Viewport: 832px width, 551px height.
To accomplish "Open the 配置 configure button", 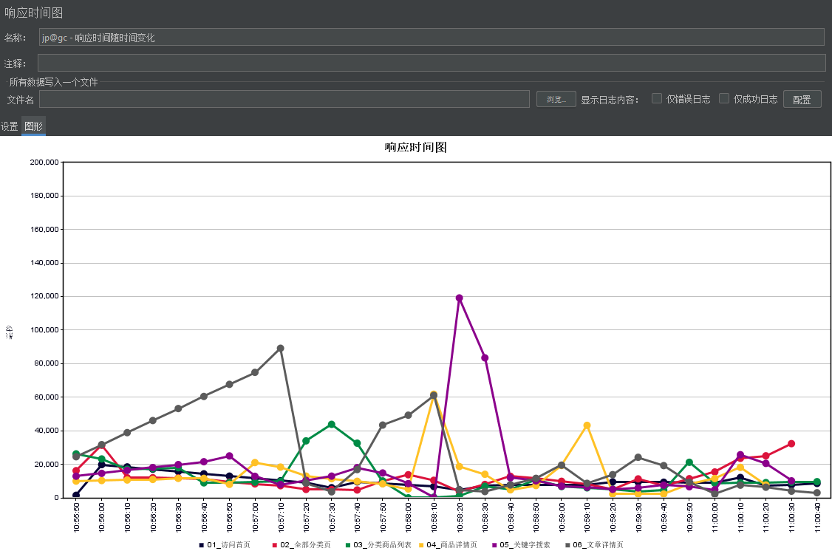I will click(x=802, y=99).
